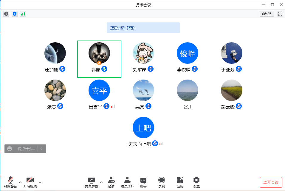Click 汪加楠's muted mic icon
285x191 pixels.
click(62, 69)
